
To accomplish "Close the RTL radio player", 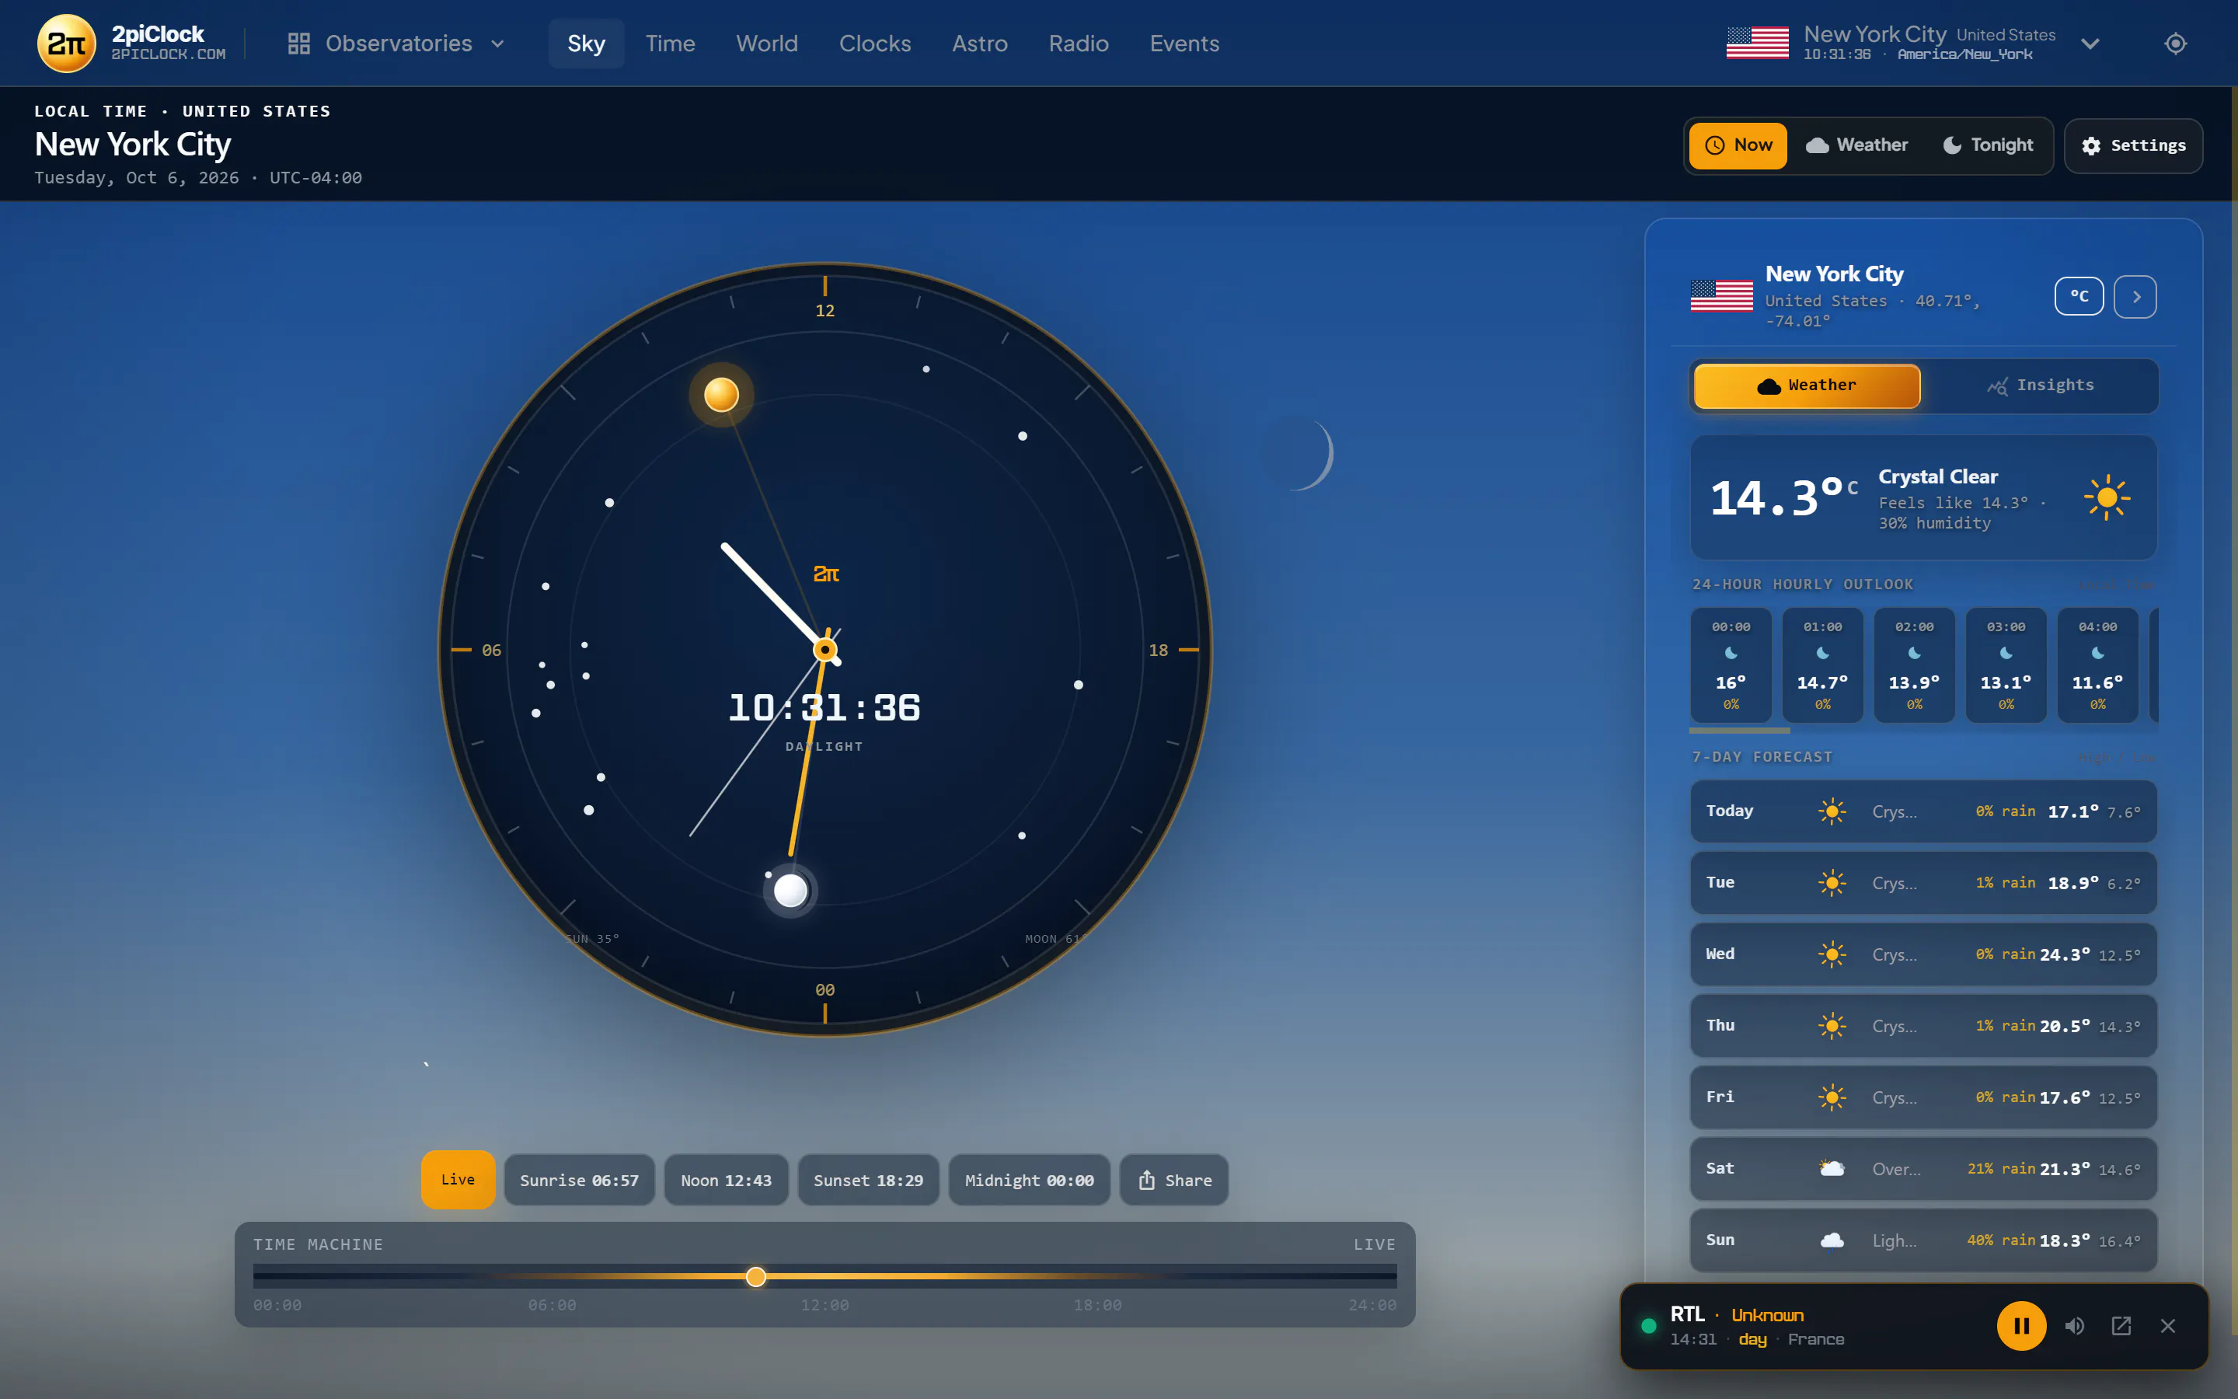I will [x=2167, y=1325].
